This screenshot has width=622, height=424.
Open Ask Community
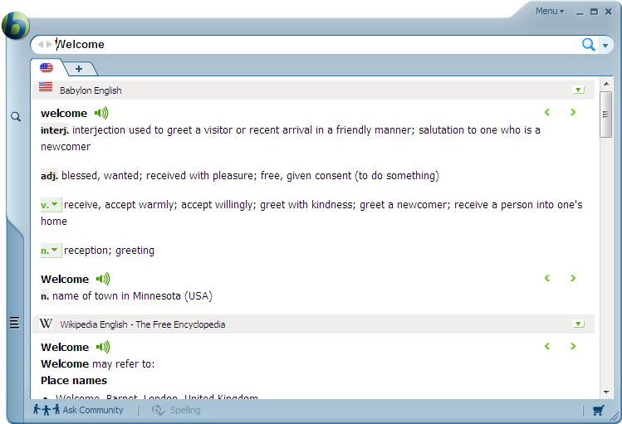click(78, 410)
